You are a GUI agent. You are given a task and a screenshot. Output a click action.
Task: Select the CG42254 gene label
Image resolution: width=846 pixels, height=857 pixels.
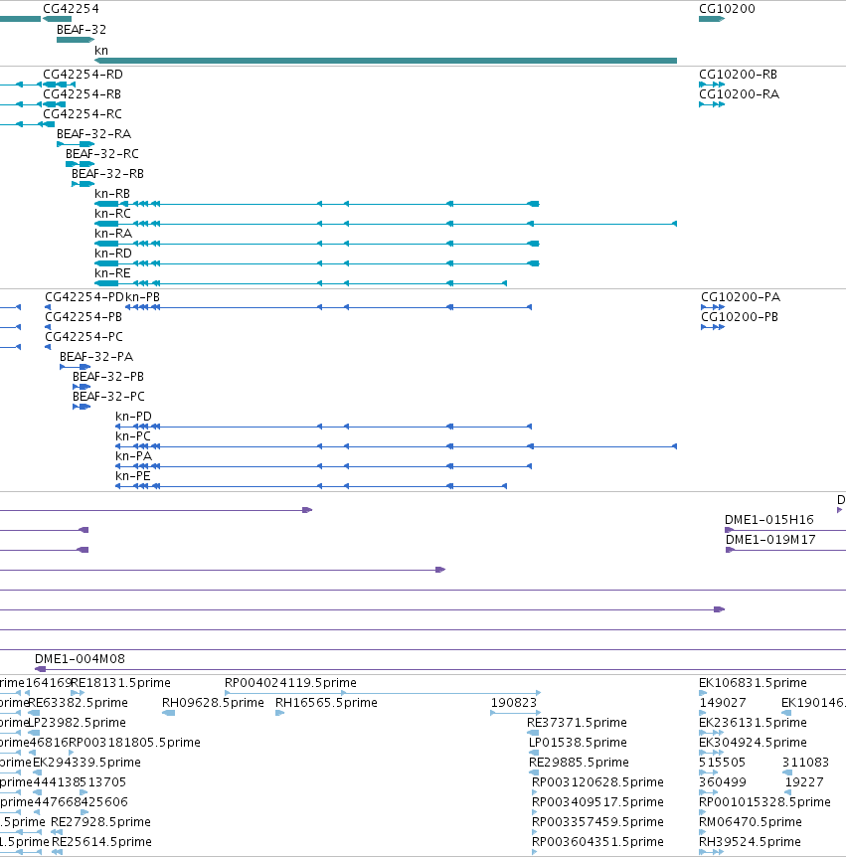coord(71,9)
